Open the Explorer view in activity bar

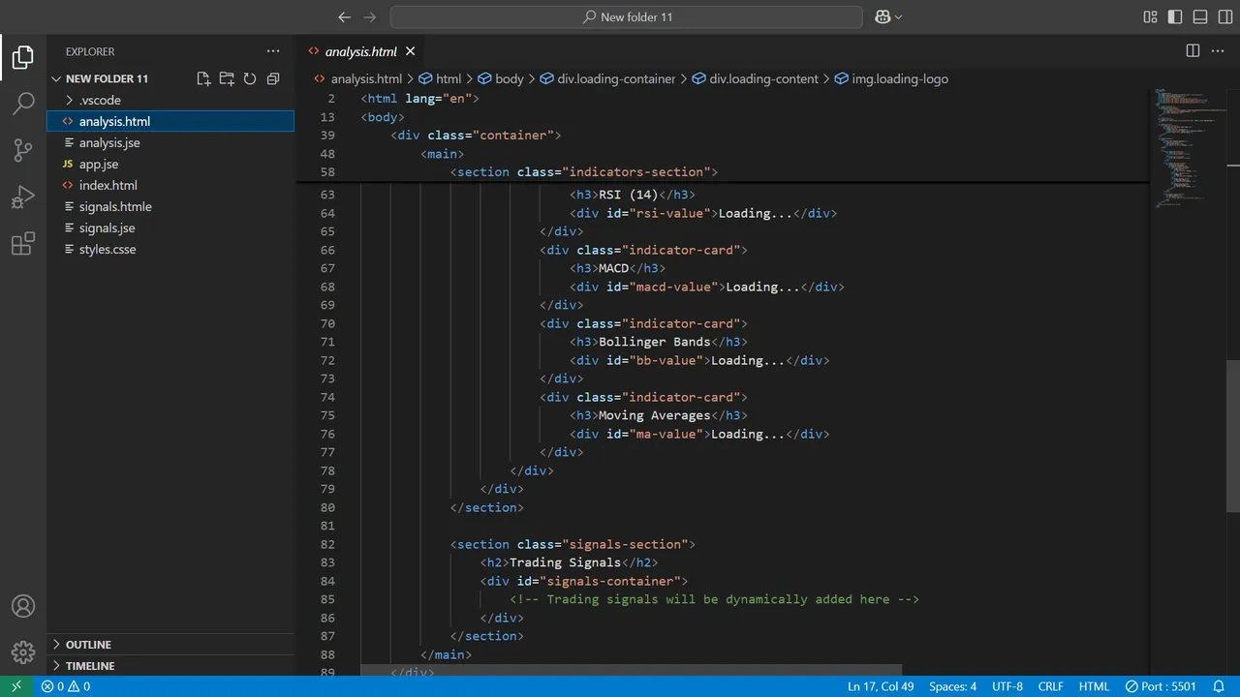23,57
